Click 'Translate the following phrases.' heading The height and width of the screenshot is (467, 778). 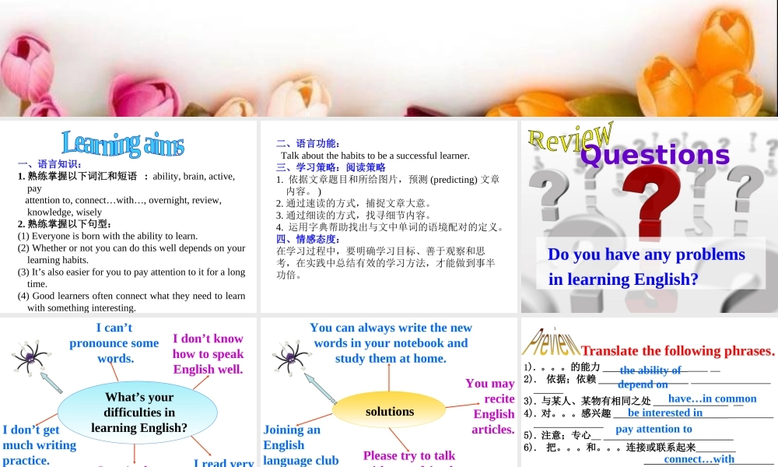tap(678, 351)
